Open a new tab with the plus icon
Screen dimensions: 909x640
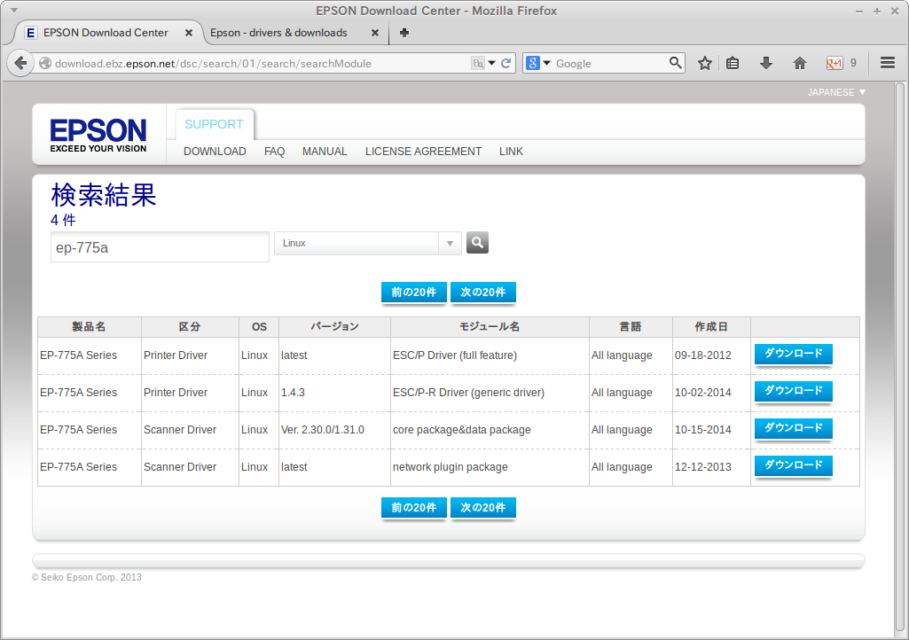tap(404, 33)
